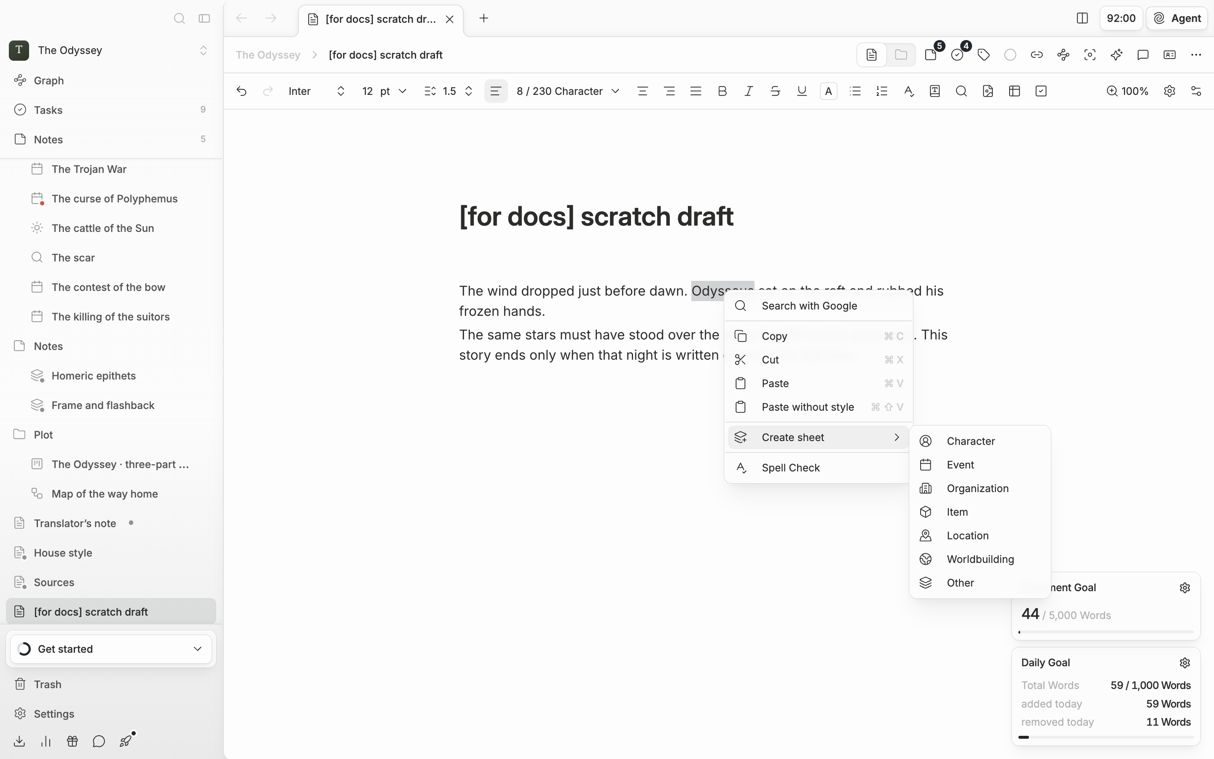The height and width of the screenshot is (759, 1214).
Task: Open the AI sparkle icon in header
Action: (1116, 55)
